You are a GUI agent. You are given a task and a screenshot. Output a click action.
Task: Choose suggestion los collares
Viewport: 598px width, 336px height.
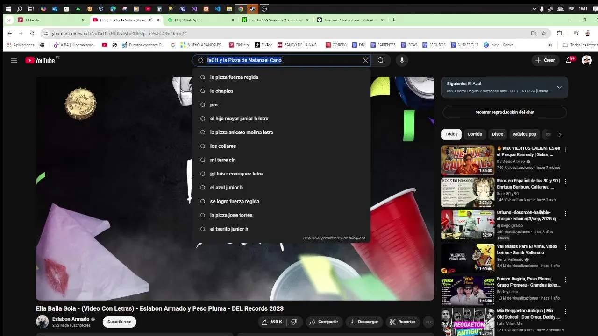pos(281,146)
